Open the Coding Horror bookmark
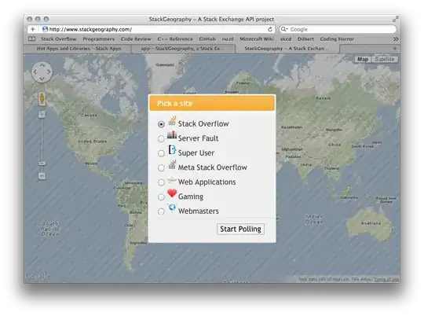This screenshot has width=424, height=316. [x=337, y=39]
